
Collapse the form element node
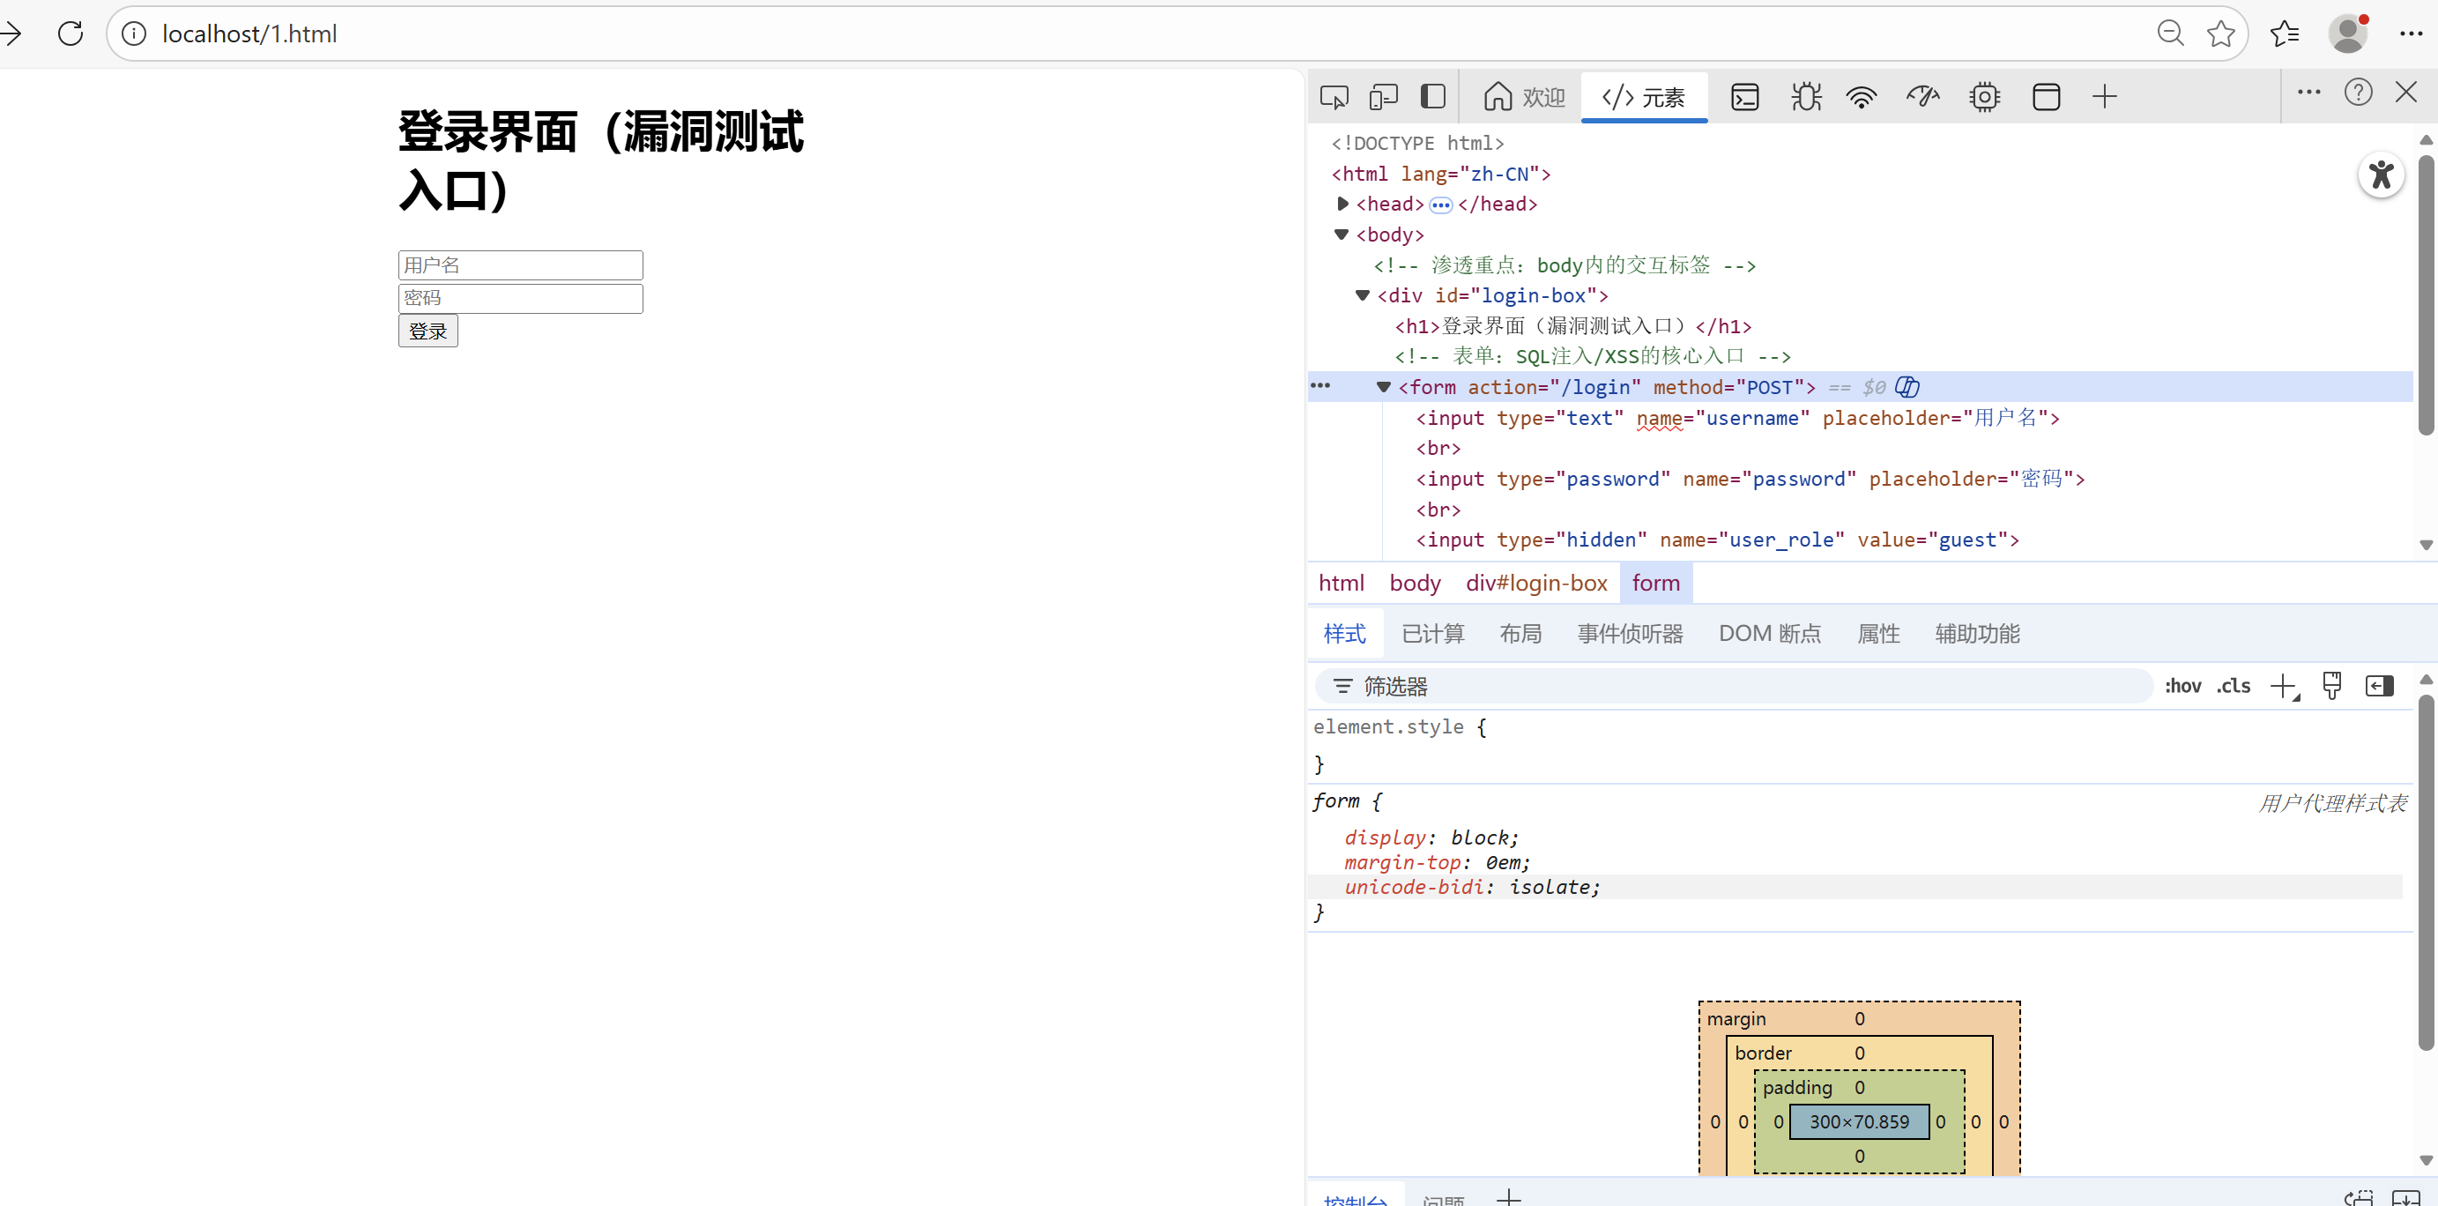1383,387
